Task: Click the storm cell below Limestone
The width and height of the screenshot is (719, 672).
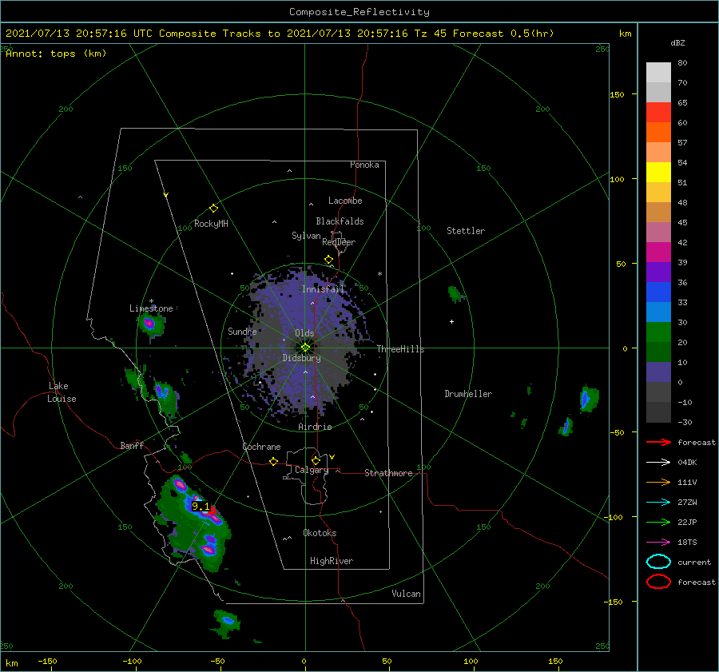Action: [x=151, y=324]
